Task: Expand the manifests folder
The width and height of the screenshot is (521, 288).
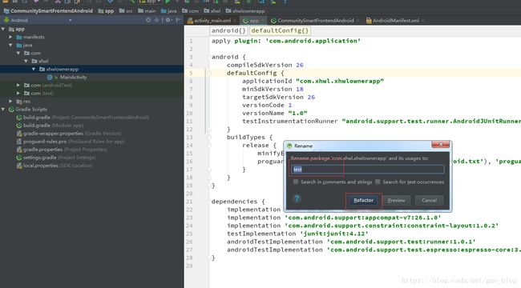Action: 11,37
